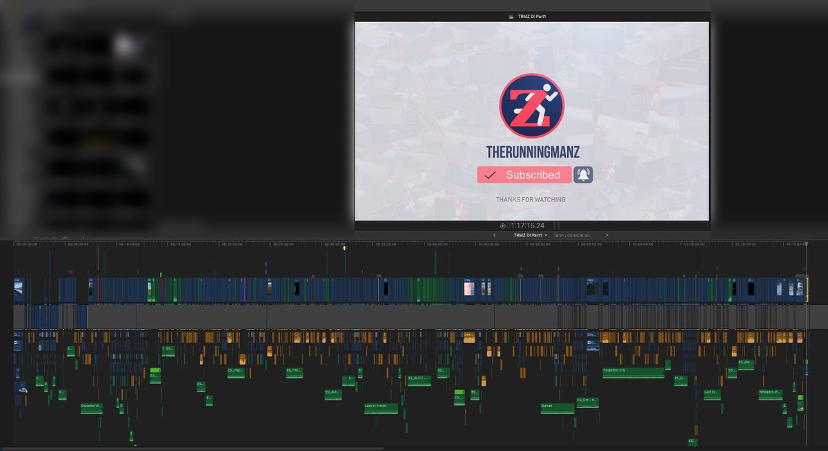Select the Sunset music clip
Screen dimensions: 828x451
[558, 408]
